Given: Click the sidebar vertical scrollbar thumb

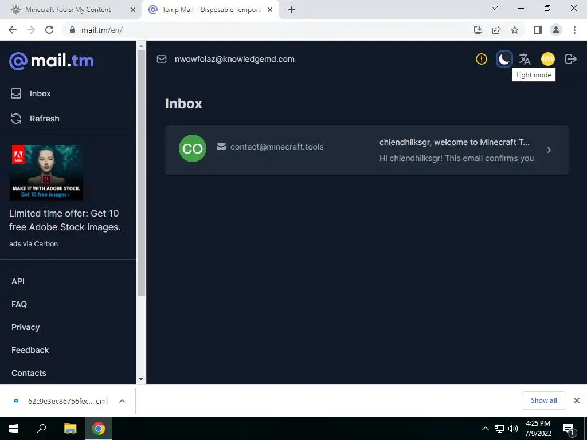Looking at the screenshot, I should 141,173.
